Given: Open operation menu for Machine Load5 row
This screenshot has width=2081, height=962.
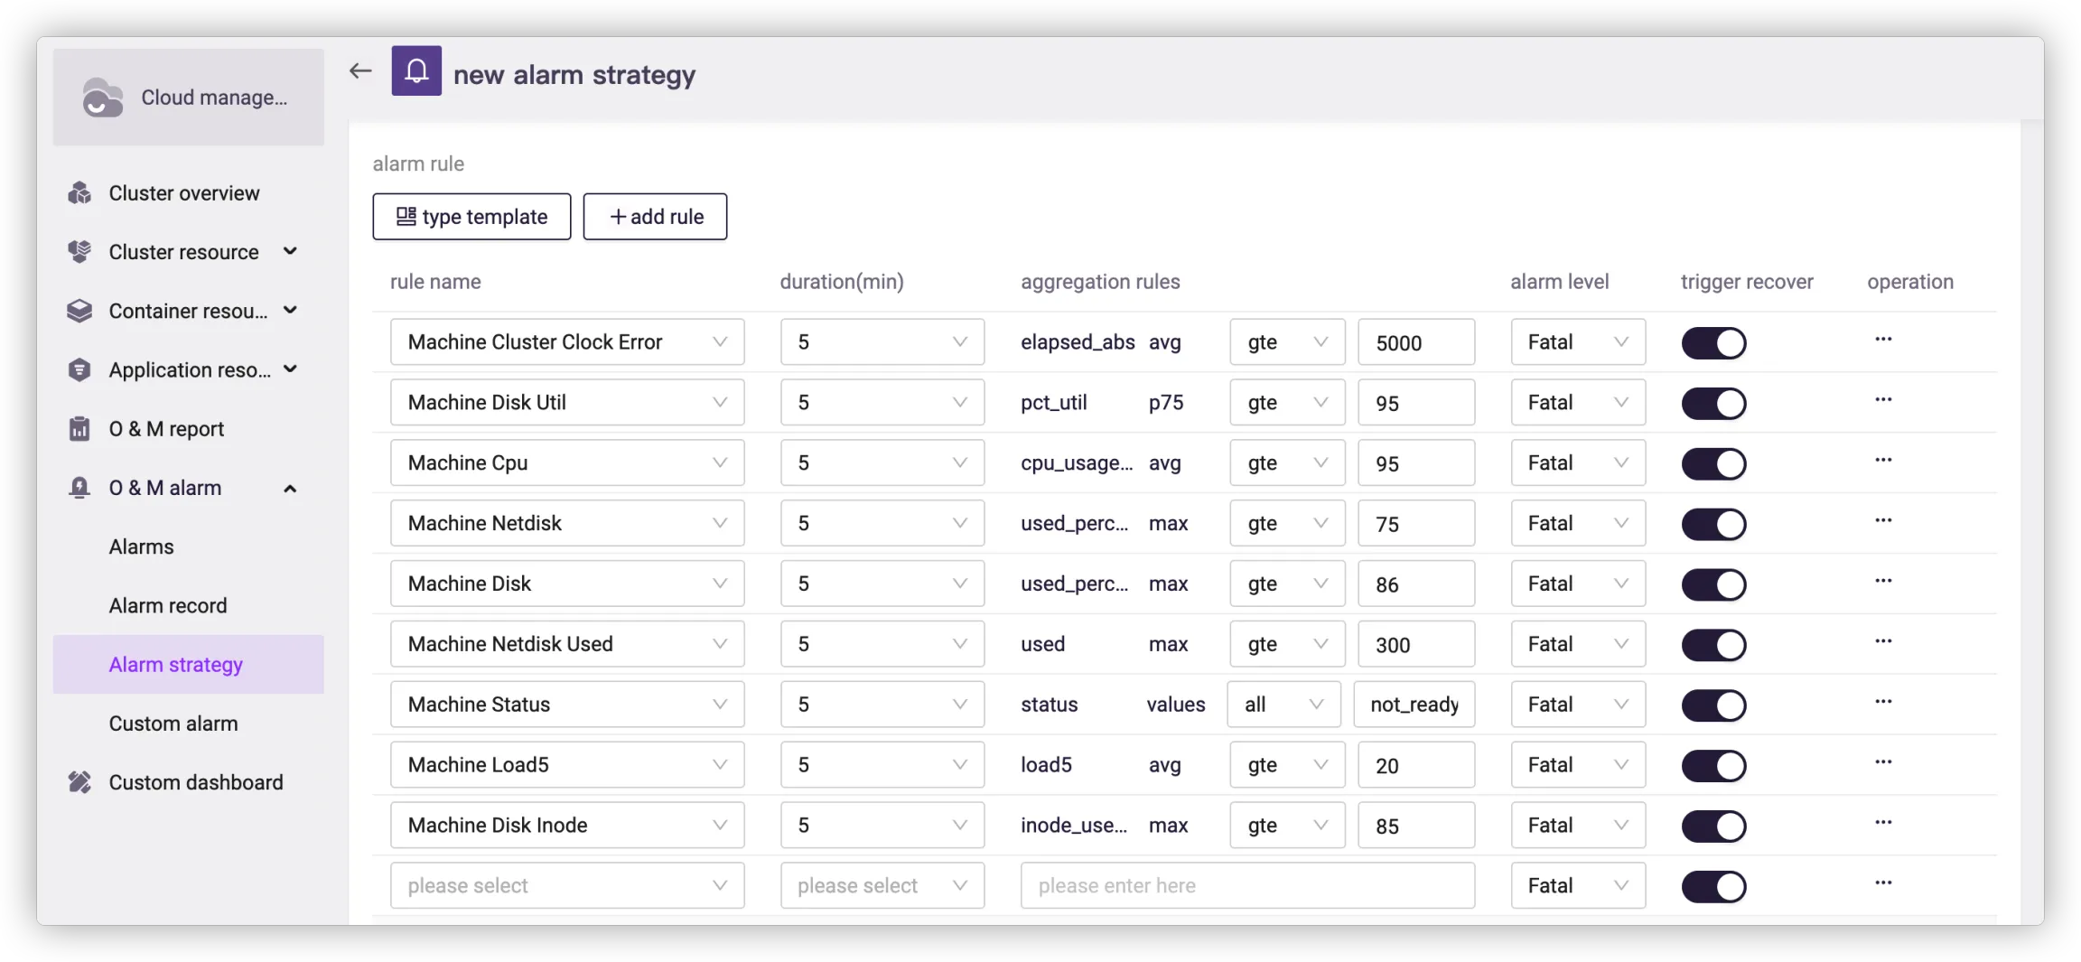Looking at the screenshot, I should point(1883,762).
